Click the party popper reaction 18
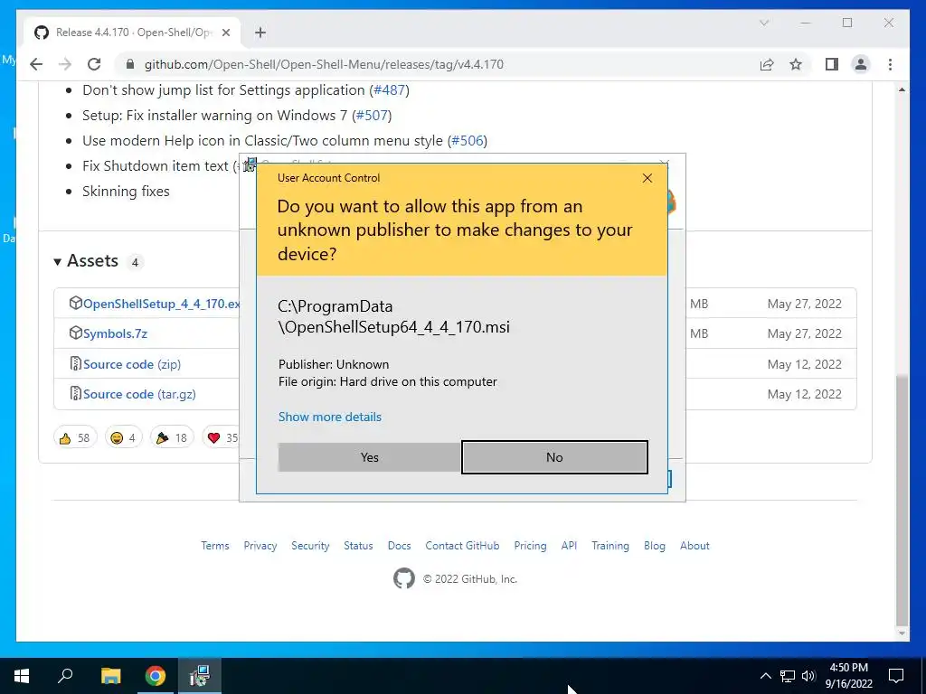Viewport: 926px width, 694px height. 172,438
